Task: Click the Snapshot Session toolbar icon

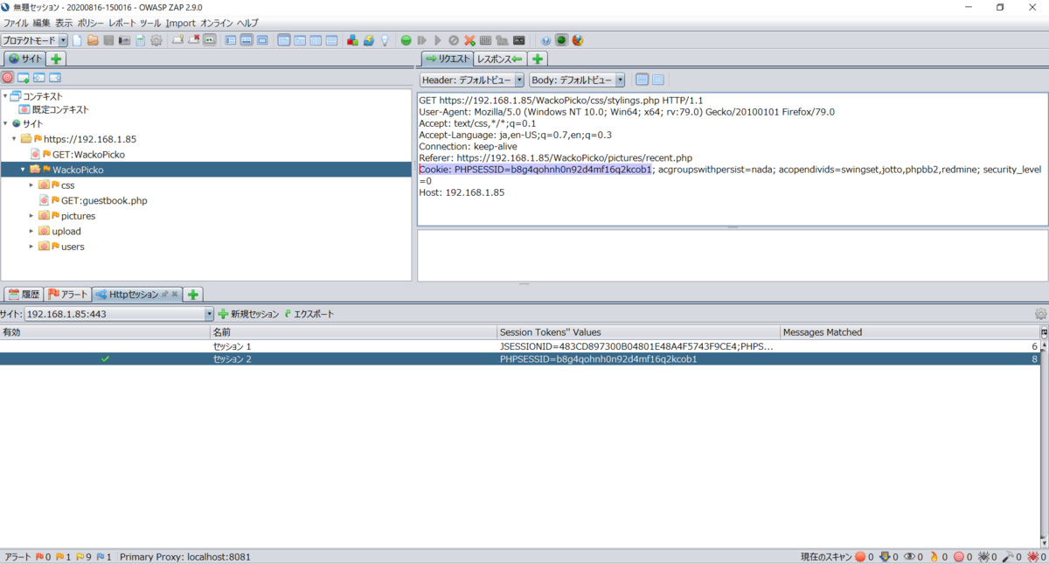Action: (124, 40)
